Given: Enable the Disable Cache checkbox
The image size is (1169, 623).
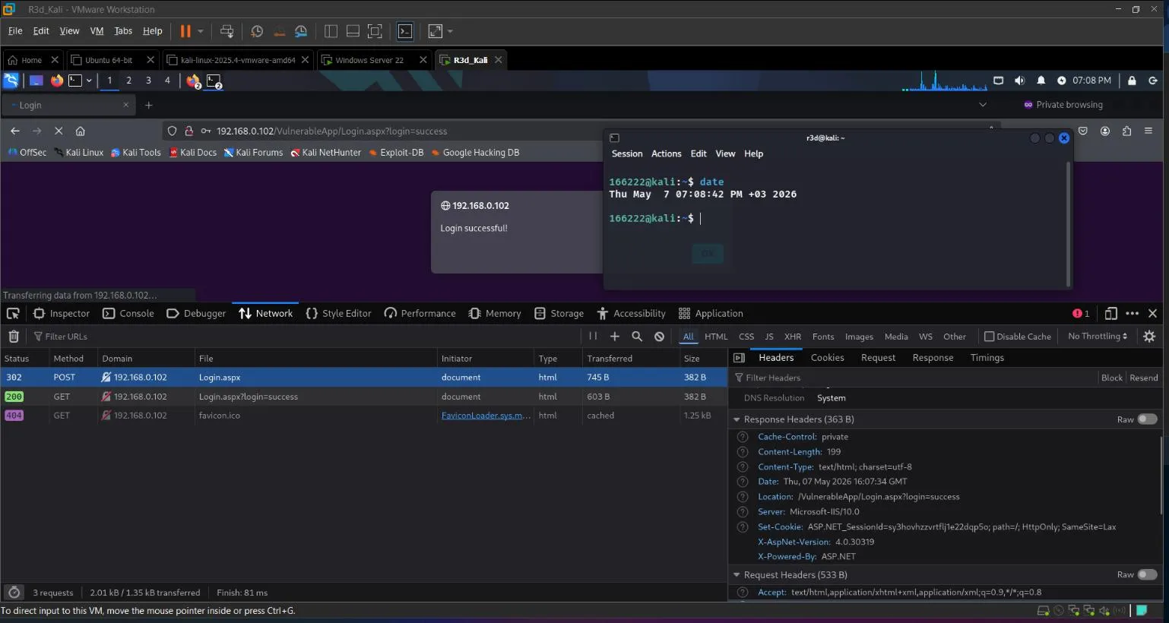Looking at the screenshot, I should point(989,337).
